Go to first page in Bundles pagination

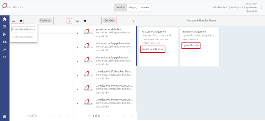[109, 116]
